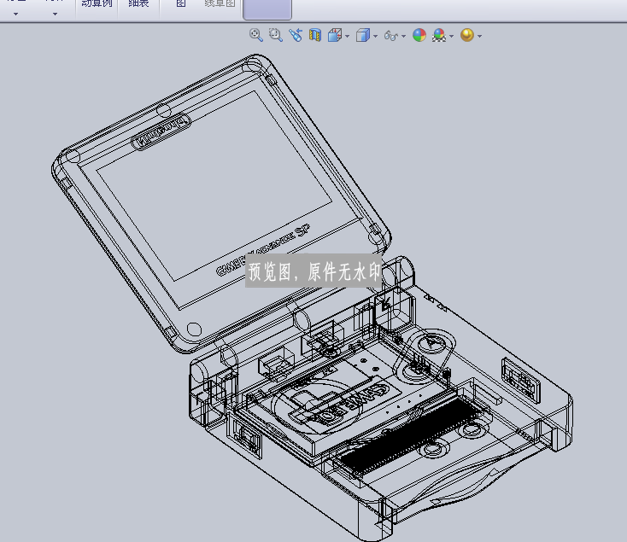Open the View Orientation dropdown arrow

coord(347,37)
